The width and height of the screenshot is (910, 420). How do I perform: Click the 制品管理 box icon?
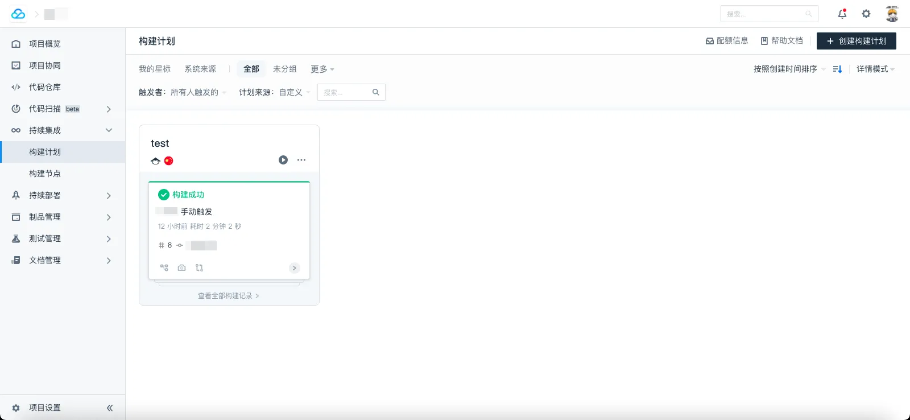point(16,217)
